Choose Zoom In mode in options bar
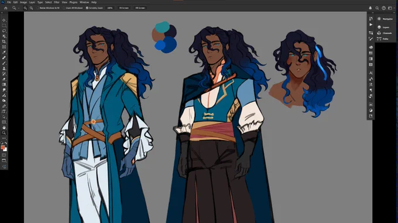The image size is (398, 223). tap(25, 8)
